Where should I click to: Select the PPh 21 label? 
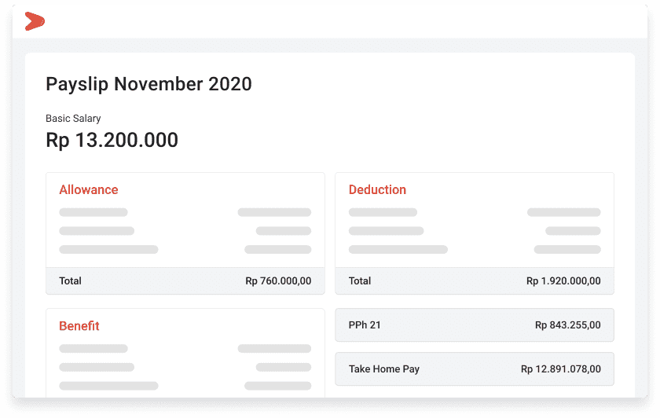[x=365, y=324]
